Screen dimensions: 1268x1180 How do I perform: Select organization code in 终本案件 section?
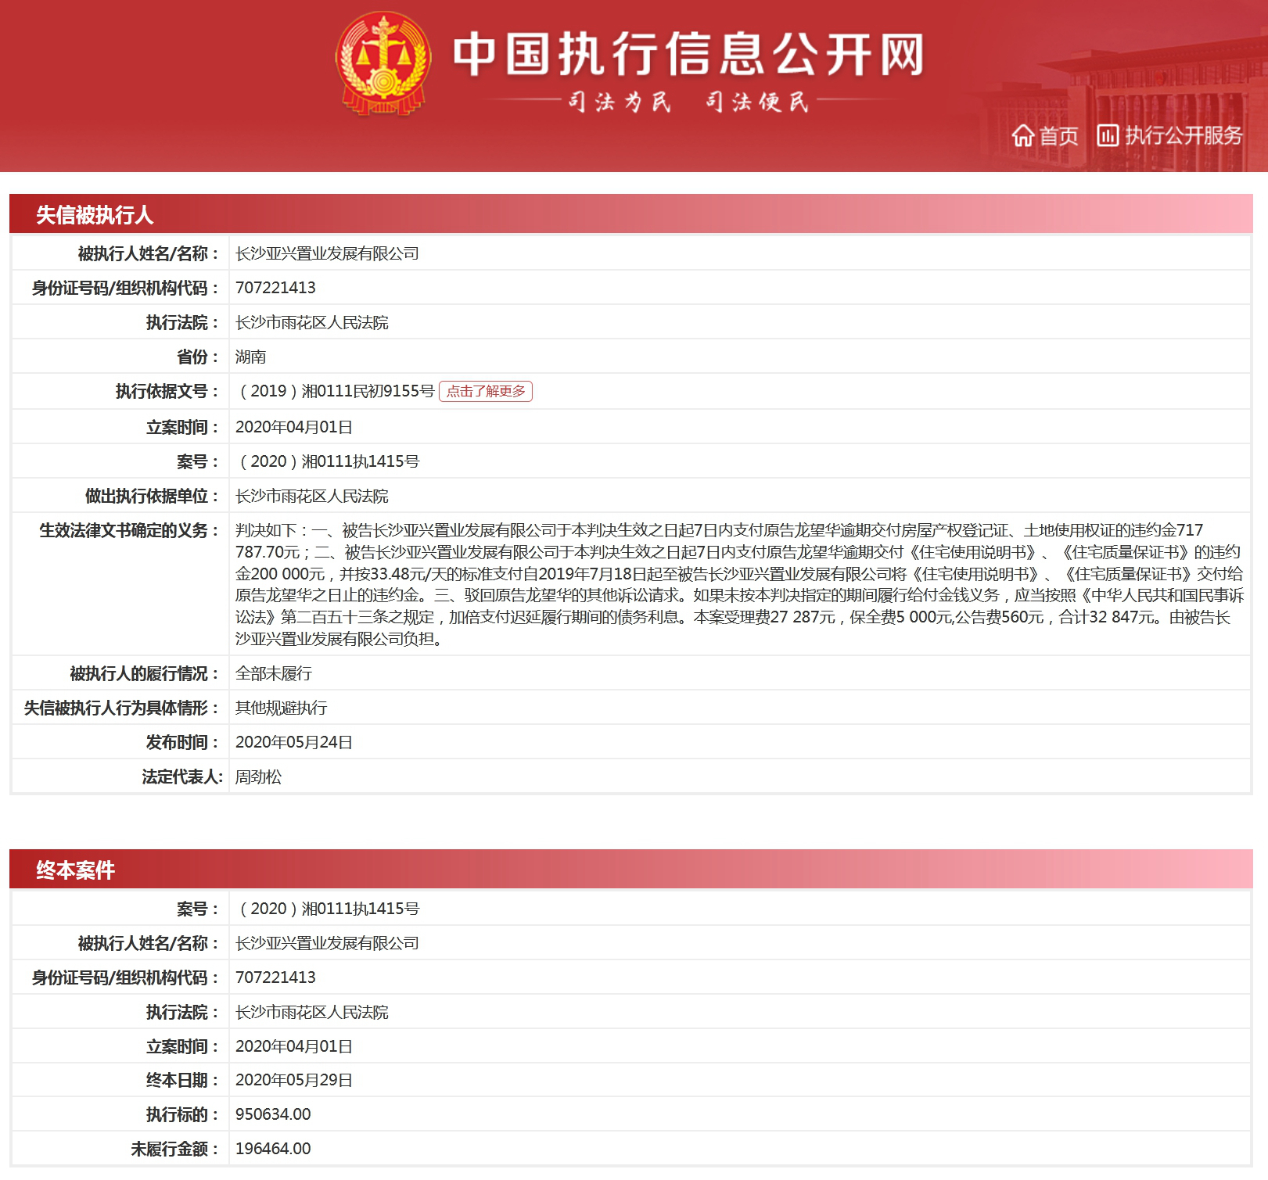point(275,977)
